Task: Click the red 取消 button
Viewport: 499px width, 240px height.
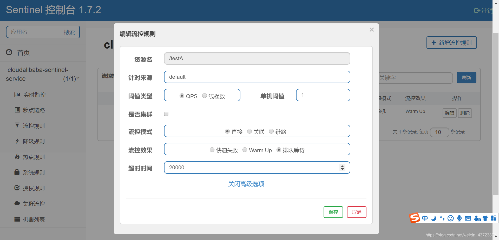Action: [357, 212]
